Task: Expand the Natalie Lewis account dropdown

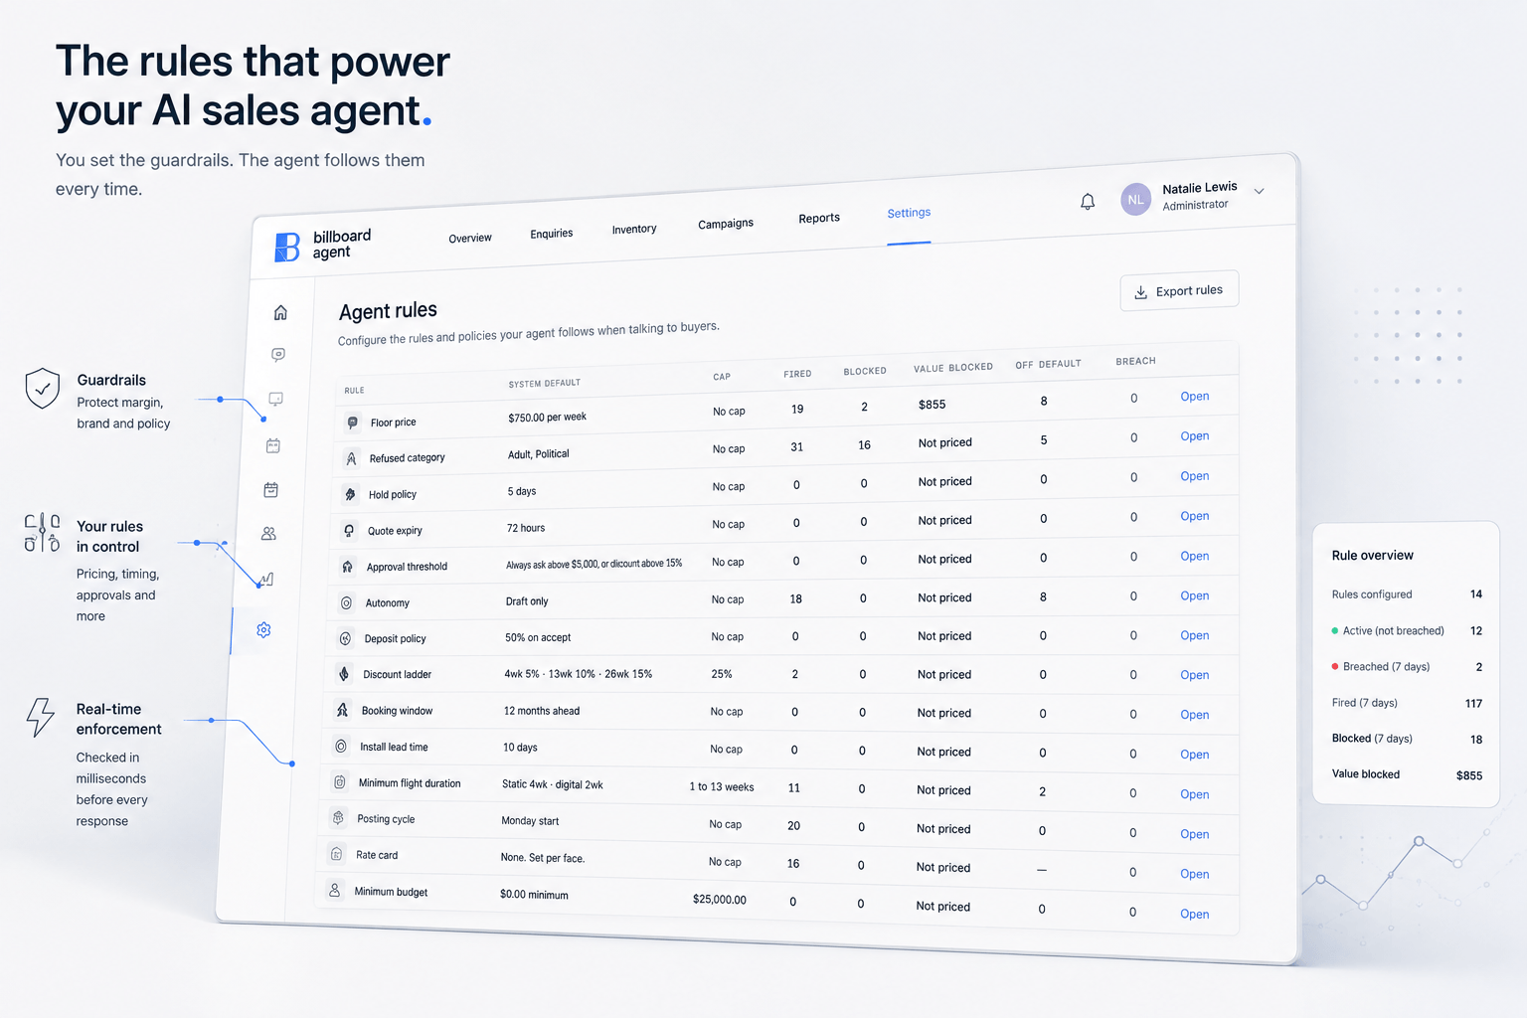Action: (x=1259, y=191)
